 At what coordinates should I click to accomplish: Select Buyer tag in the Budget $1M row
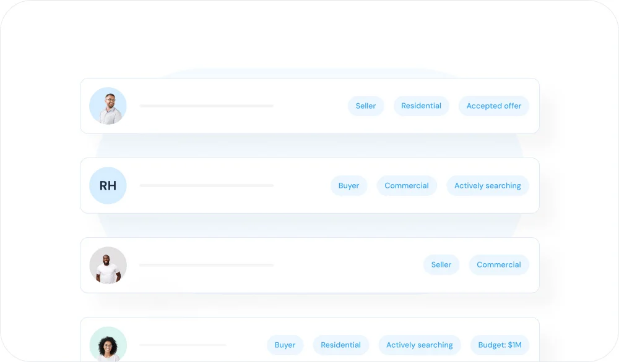tap(285, 345)
